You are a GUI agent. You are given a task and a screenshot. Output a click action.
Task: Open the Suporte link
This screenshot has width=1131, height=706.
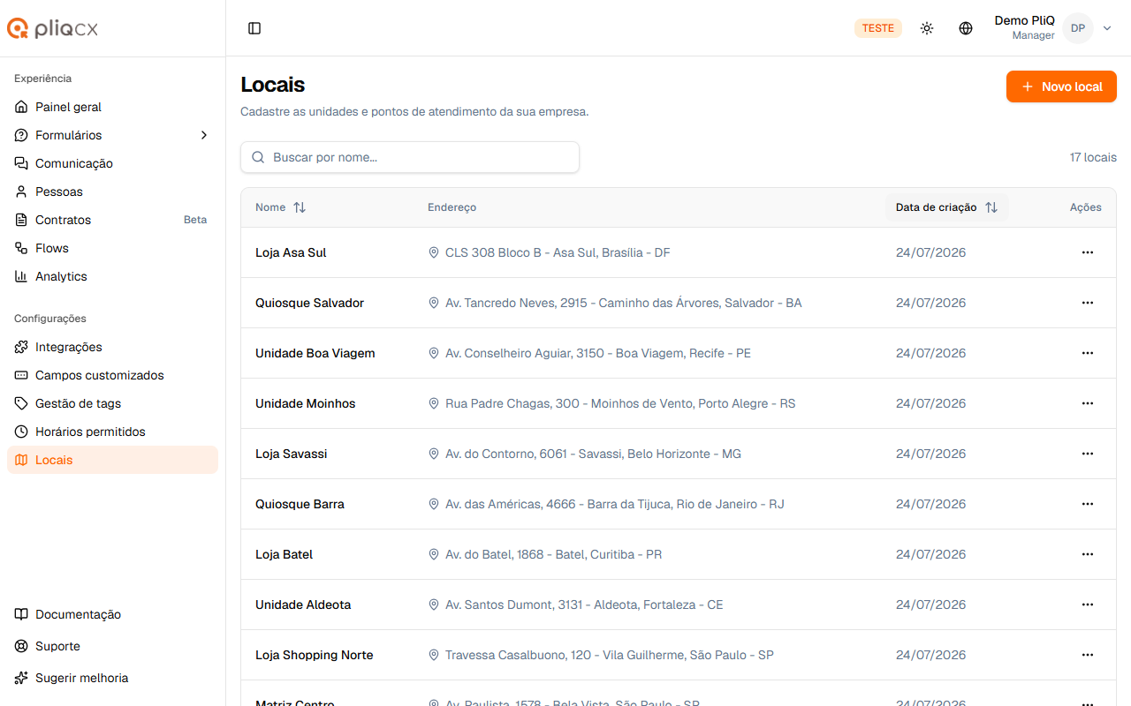[112, 646]
